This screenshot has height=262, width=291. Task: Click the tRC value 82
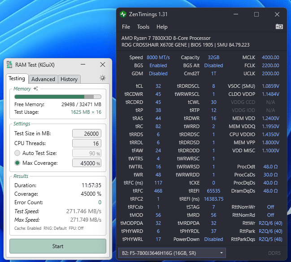click(158, 126)
